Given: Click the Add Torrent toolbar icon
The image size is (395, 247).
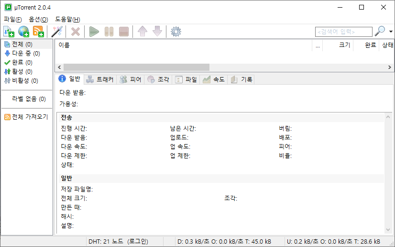Looking at the screenshot, I should (x=9, y=32).
